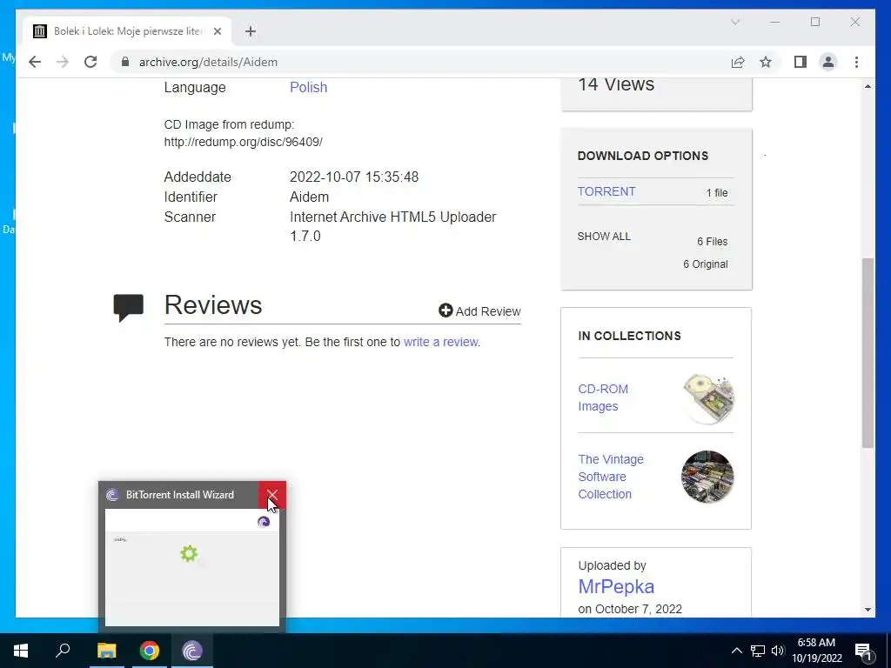Open CD-ROM Images collection link

click(x=603, y=397)
